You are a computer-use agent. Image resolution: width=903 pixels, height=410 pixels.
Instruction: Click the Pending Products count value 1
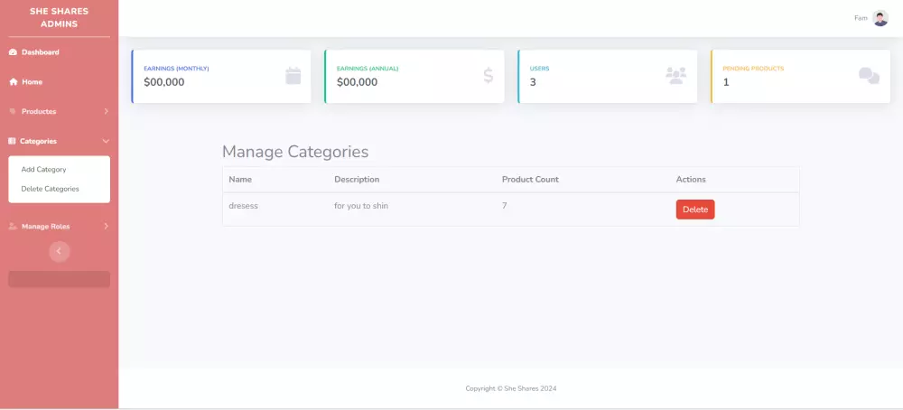[x=726, y=82]
